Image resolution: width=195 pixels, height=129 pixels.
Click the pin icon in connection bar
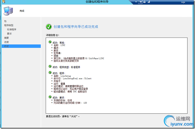point(140,2)
